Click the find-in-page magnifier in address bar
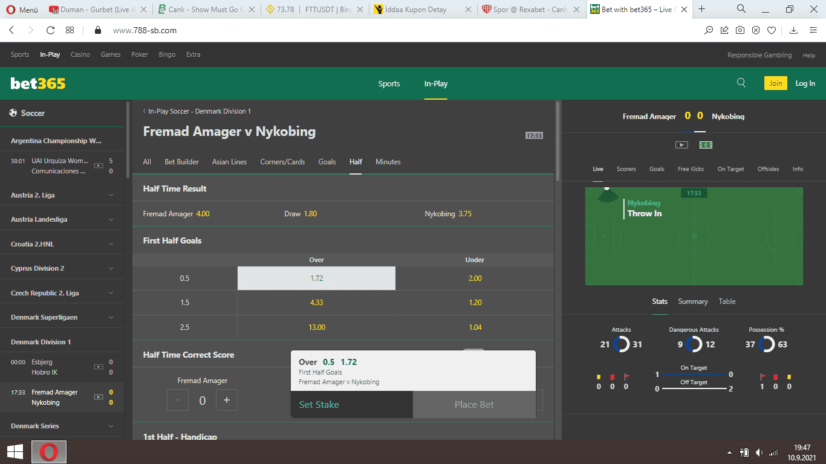This screenshot has height=464, width=826. (709, 30)
